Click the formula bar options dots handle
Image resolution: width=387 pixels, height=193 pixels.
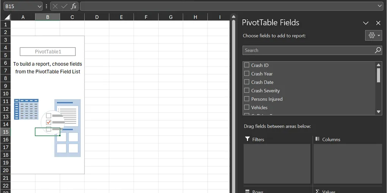click(x=46, y=6)
